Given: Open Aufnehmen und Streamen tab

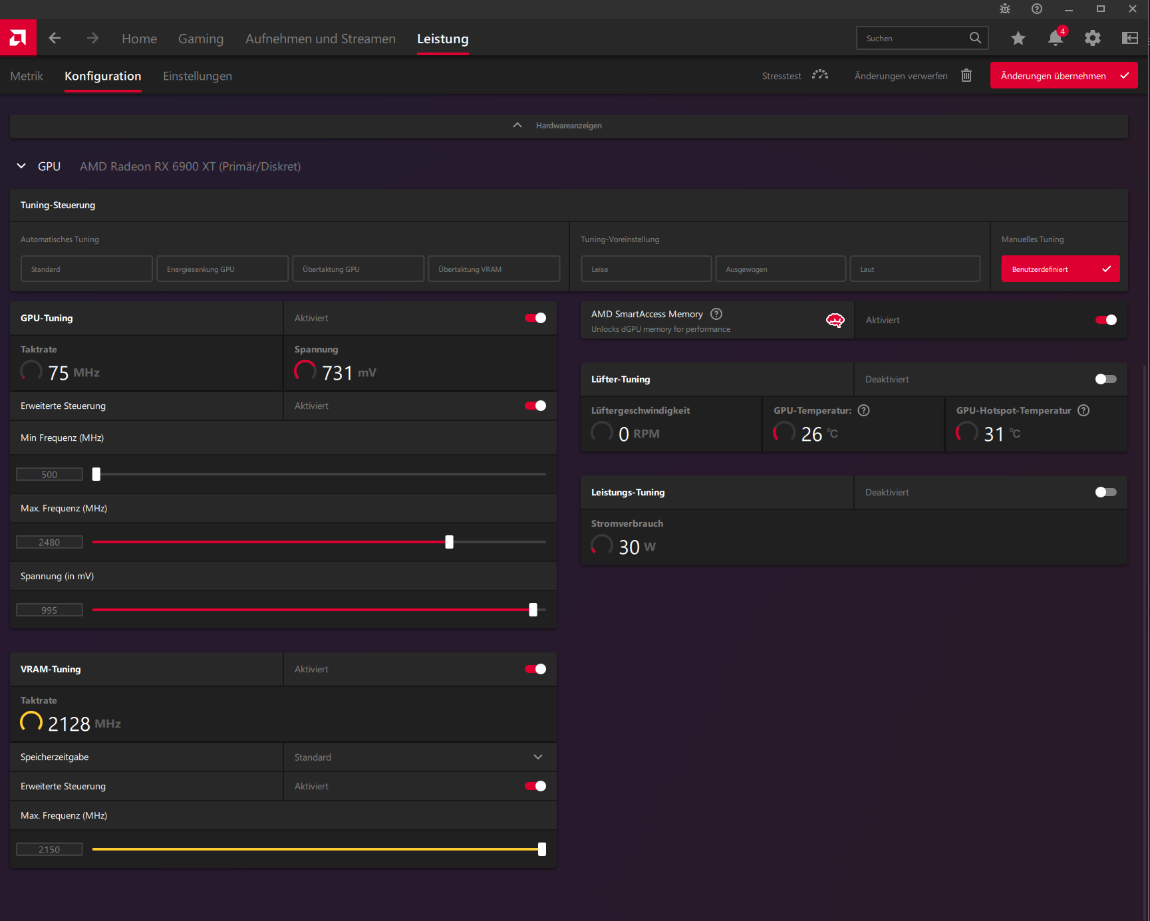Looking at the screenshot, I should coord(321,39).
